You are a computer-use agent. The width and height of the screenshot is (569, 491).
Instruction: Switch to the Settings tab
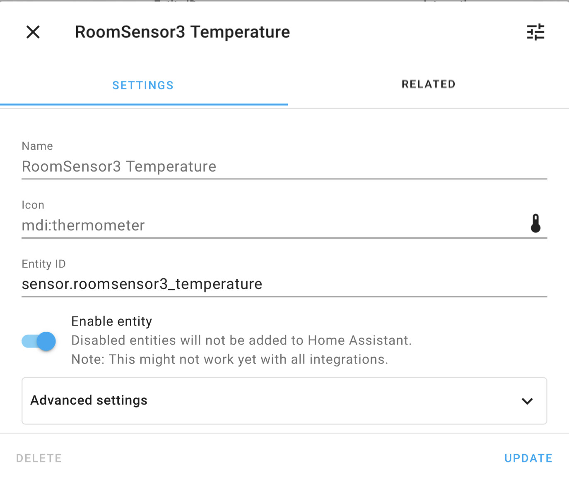[x=143, y=85]
